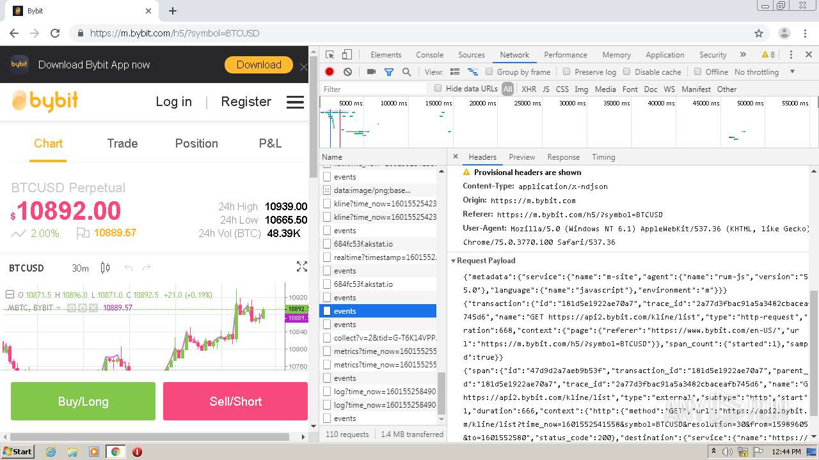Click the chart redo arrow
Image resolution: width=819 pixels, height=460 pixels.
click(x=147, y=268)
